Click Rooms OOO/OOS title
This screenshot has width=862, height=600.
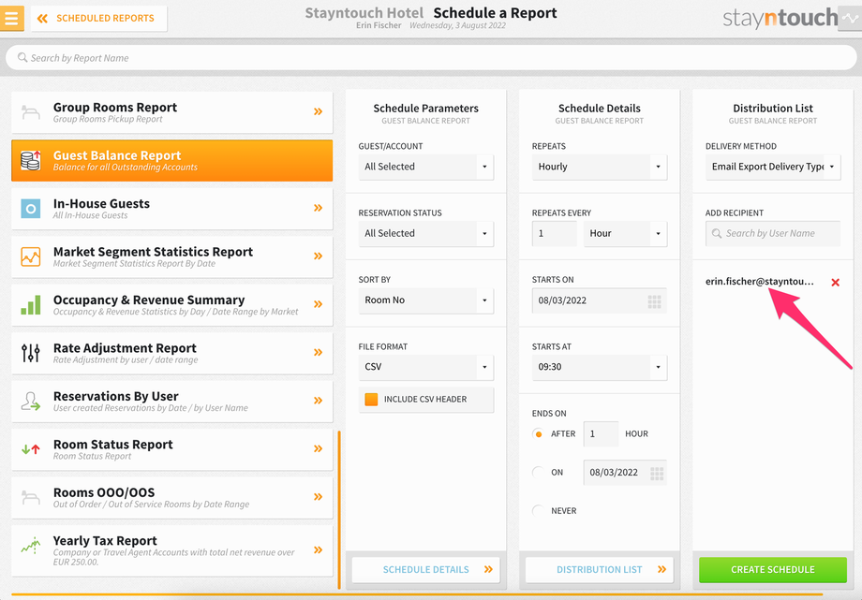tap(104, 492)
